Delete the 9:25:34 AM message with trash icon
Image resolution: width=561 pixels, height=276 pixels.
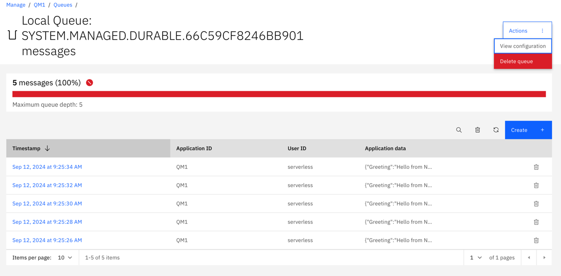[536, 167]
